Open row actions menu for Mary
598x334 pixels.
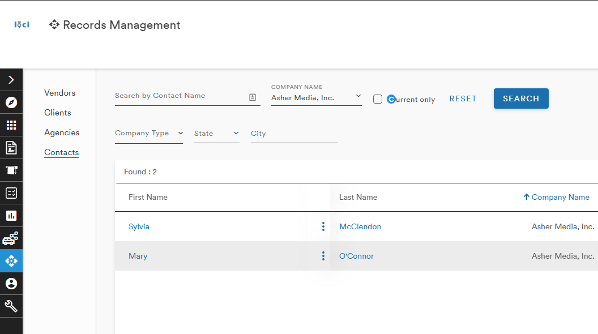pos(323,256)
